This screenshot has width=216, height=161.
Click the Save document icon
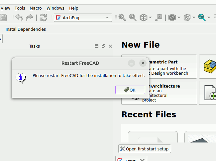[3, 18]
